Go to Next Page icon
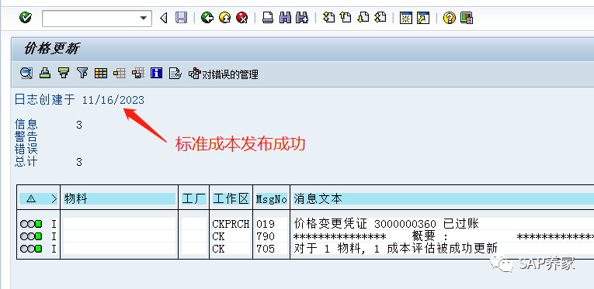 tap(363, 17)
